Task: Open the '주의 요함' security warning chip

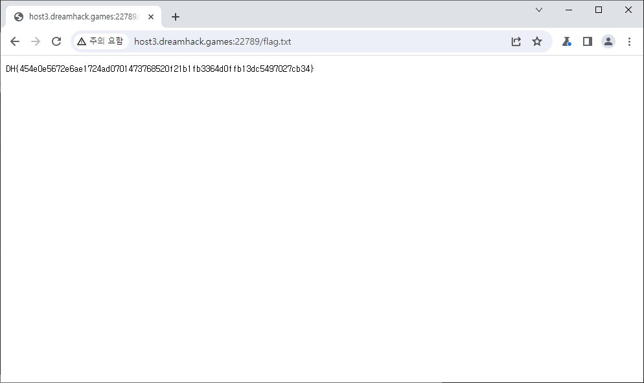Action: (100, 41)
